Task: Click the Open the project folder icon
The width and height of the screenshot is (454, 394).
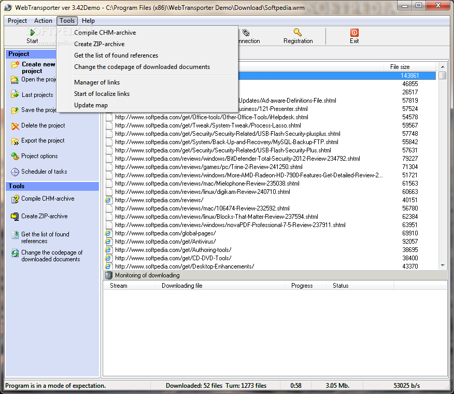Action: [15, 80]
